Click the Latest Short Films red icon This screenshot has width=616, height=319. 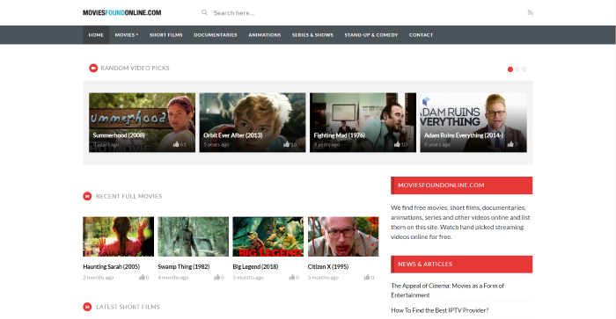pyautogui.click(x=87, y=307)
